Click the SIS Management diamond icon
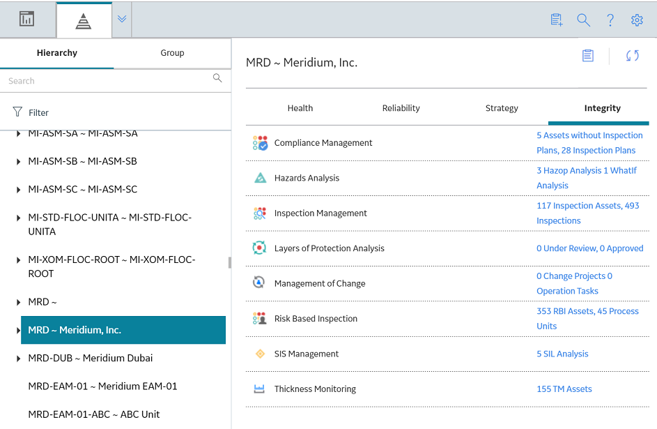 260,354
